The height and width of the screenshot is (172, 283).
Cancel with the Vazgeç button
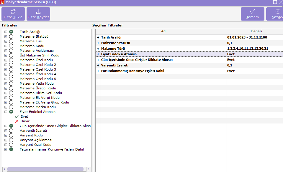[x=274, y=14]
